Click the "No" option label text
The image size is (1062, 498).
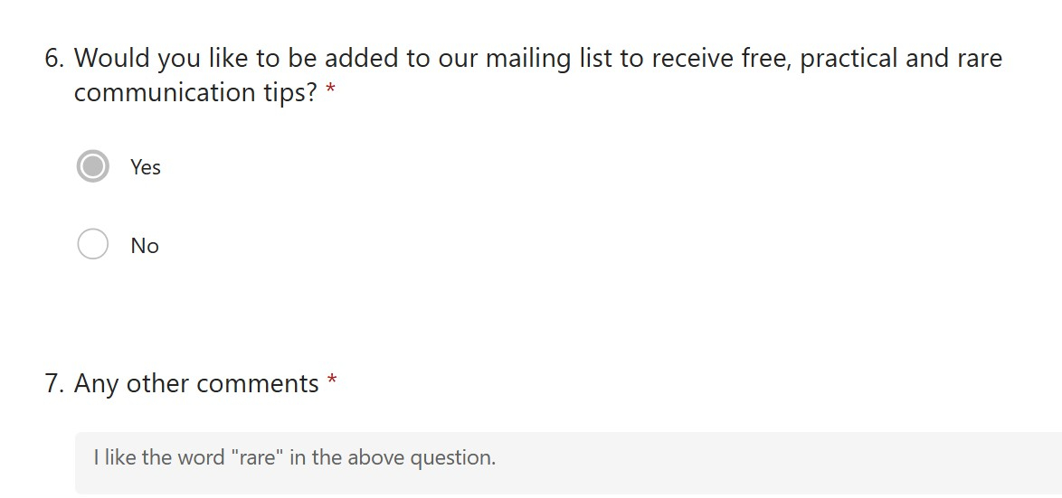click(x=145, y=246)
